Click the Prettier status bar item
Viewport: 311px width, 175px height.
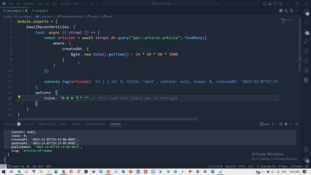pyautogui.click(x=296, y=166)
